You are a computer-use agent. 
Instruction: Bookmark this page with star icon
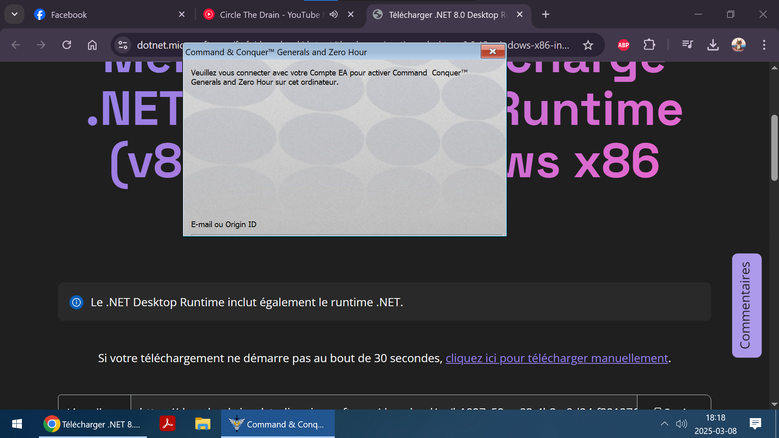[x=588, y=45]
